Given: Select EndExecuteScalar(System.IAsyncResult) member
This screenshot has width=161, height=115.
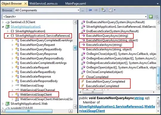Looking at the screenshot, I should 112,31.
